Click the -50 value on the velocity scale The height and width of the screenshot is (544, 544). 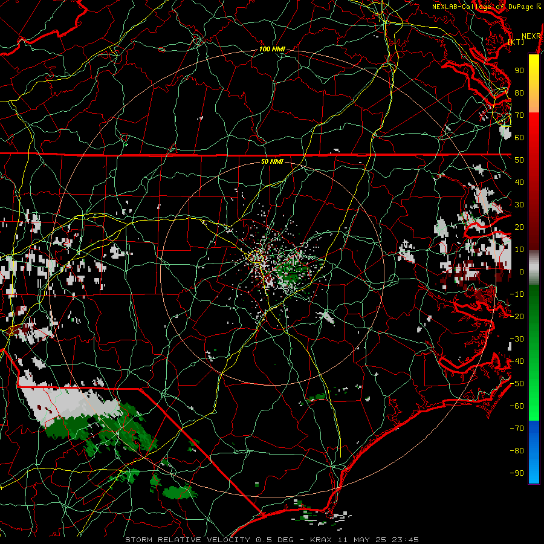[517, 384]
